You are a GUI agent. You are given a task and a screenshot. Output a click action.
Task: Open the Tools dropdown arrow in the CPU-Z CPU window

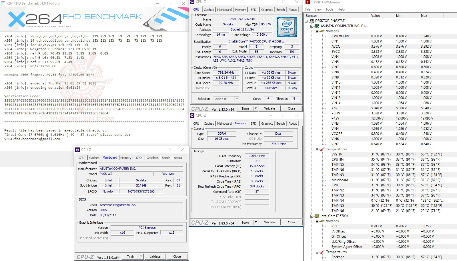click(x=256, y=108)
